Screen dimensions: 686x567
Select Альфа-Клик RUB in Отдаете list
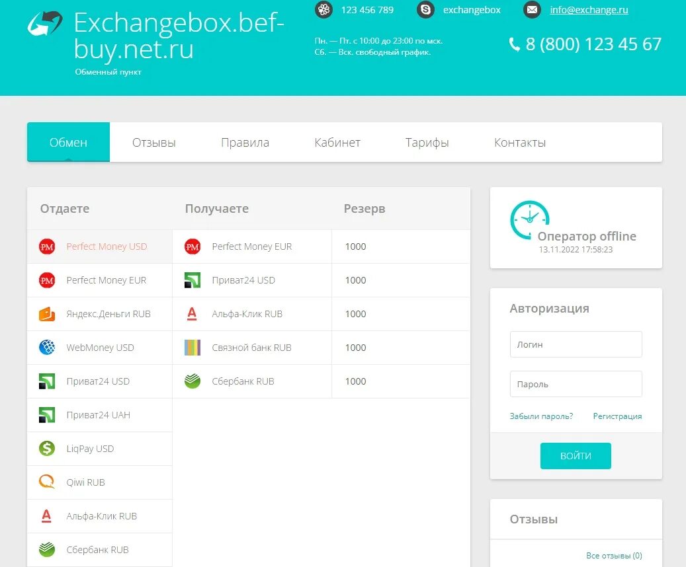tap(100, 516)
